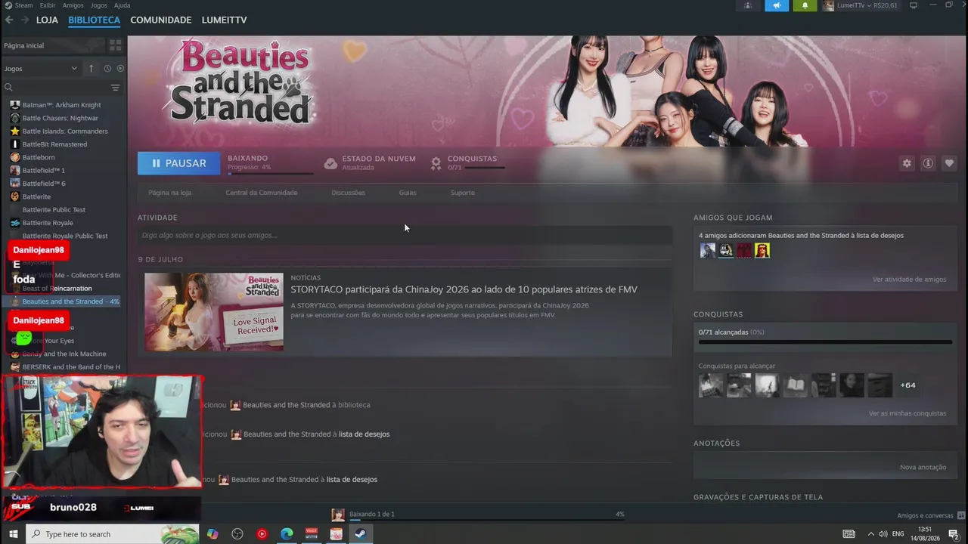Open Central da Comunidade link
Screen dimensions: 968x544
coord(262,193)
